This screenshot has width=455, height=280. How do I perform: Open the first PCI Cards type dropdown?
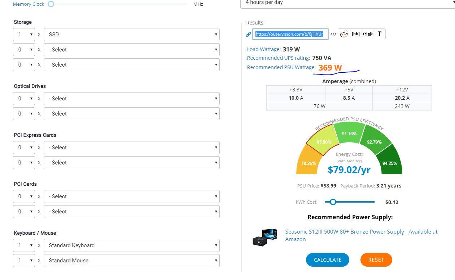click(x=131, y=197)
